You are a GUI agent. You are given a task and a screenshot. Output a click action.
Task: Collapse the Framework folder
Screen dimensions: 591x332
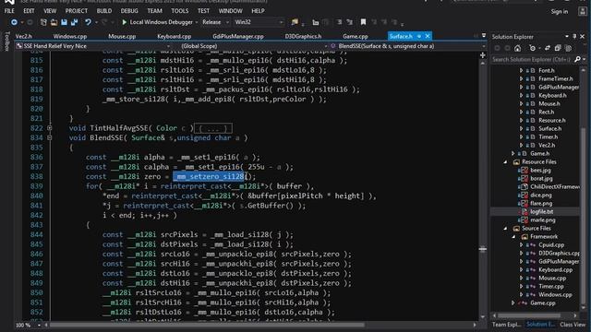point(513,236)
